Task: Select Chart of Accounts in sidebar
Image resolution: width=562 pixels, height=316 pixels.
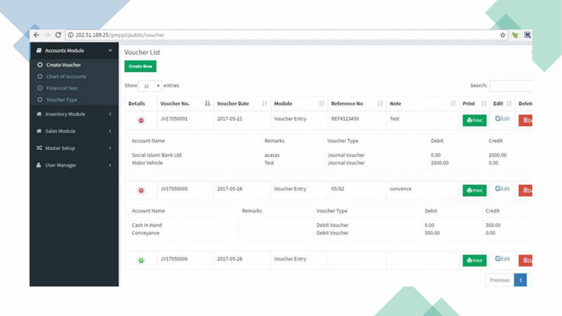Action: pos(66,77)
